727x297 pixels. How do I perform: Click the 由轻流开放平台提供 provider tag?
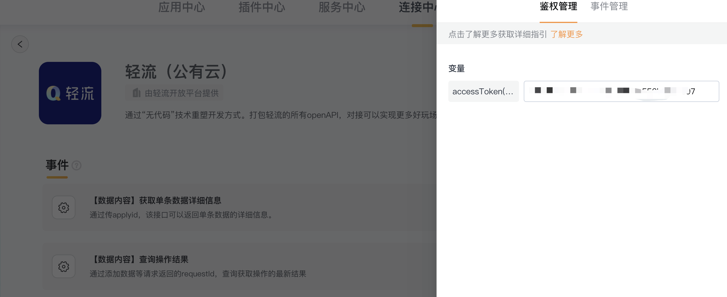coord(174,93)
